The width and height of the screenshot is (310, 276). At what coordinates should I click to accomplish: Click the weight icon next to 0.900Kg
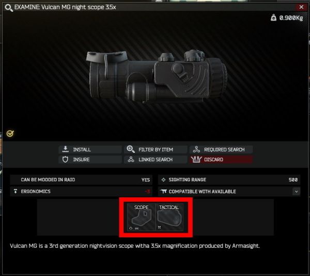(273, 18)
